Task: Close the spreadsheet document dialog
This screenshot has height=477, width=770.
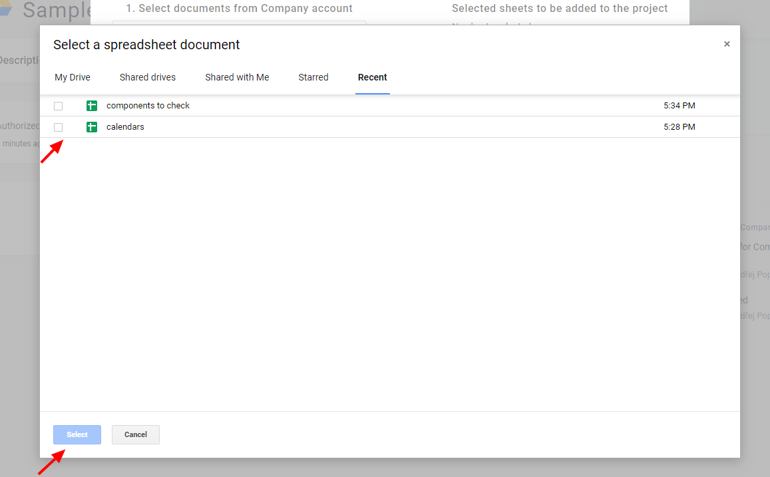Action: pos(727,44)
